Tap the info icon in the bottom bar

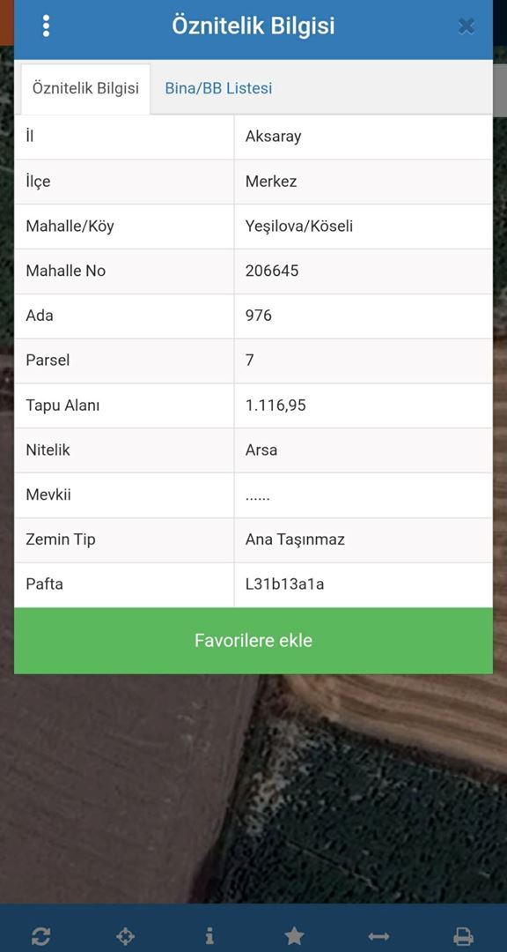(x=209, y=935)
